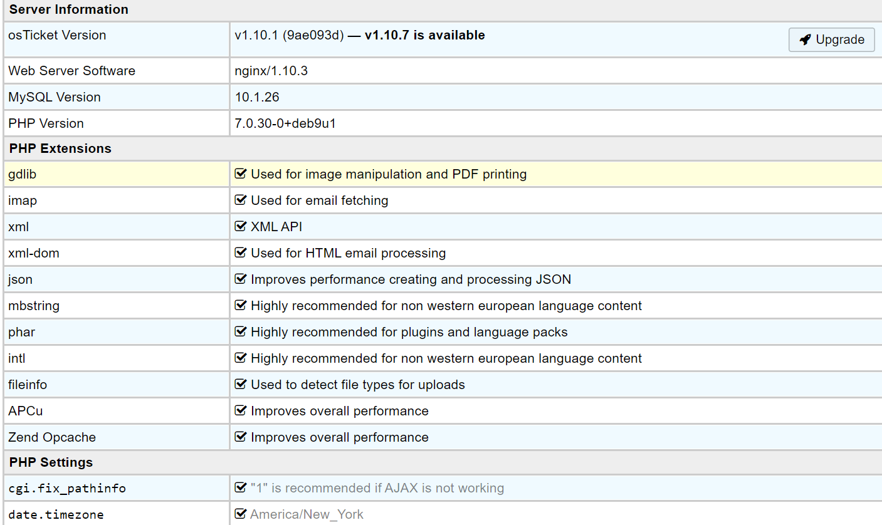Click the phar check icon
This screenshot has width=882, height=525.
(240, 331)
